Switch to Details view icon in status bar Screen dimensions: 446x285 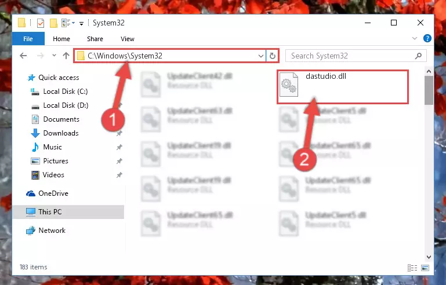pyautogui.click(x=412, y=268)
